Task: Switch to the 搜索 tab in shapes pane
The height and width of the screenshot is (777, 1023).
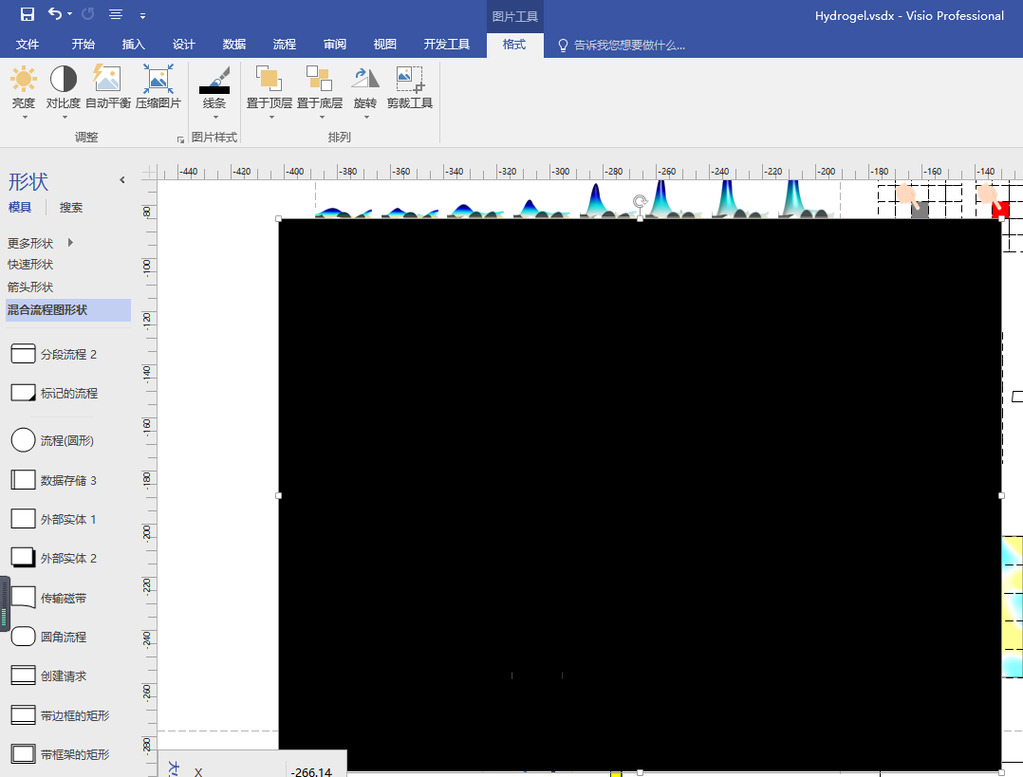Action: [70, 208]
